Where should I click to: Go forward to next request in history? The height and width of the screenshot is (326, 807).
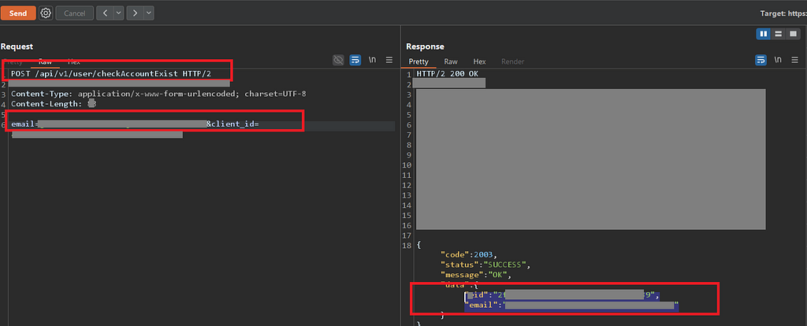[135, 13]
